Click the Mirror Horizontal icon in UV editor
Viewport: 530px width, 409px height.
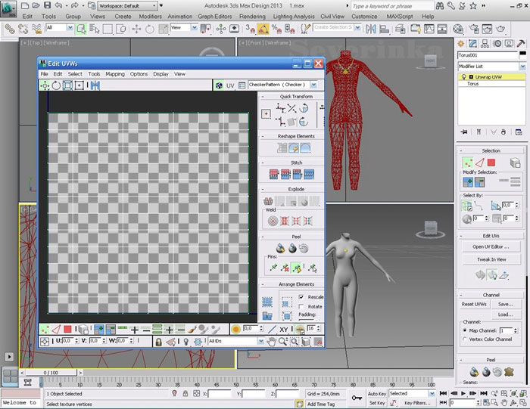click(x=94, y=85)
